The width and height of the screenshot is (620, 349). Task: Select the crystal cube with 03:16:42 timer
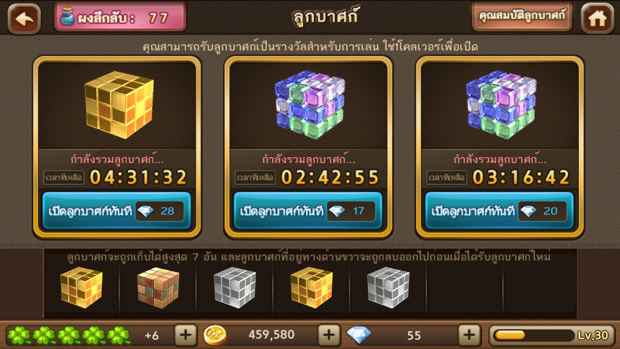[x=501, y=105]
